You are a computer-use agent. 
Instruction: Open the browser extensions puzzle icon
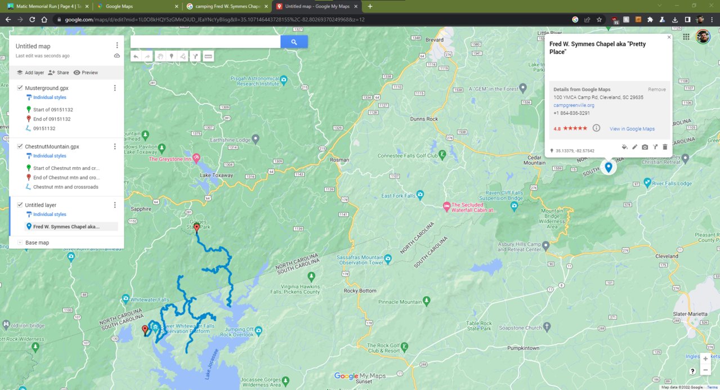[650, 19]
